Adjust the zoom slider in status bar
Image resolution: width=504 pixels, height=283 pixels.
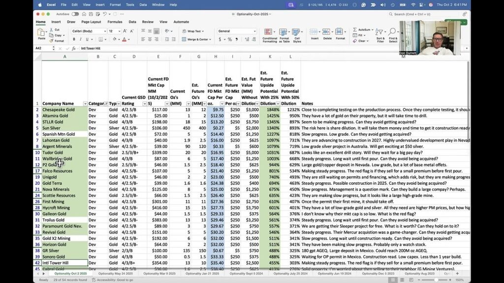[436, 280]
